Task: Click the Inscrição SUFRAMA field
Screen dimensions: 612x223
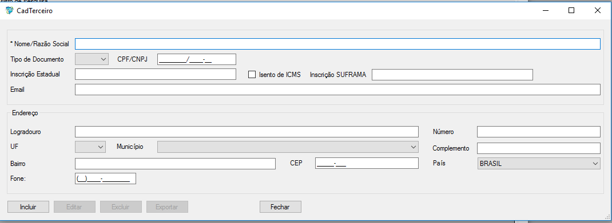Action: (452, 74)
